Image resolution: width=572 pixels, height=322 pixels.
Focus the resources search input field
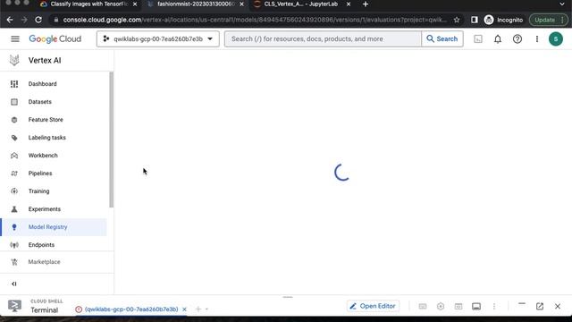pos(323,38)
